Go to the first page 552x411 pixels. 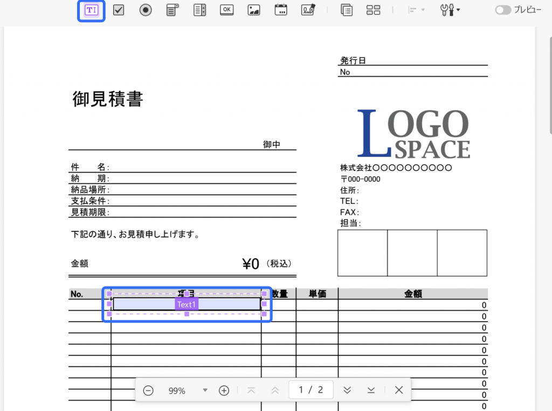(x=251, y=390)
